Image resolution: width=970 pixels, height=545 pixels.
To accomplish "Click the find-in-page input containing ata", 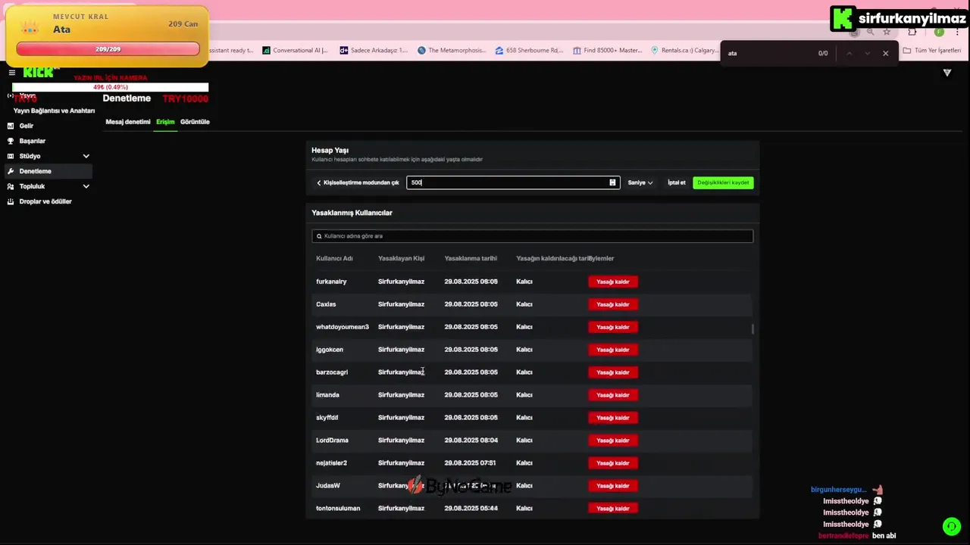I will point(767,53).
